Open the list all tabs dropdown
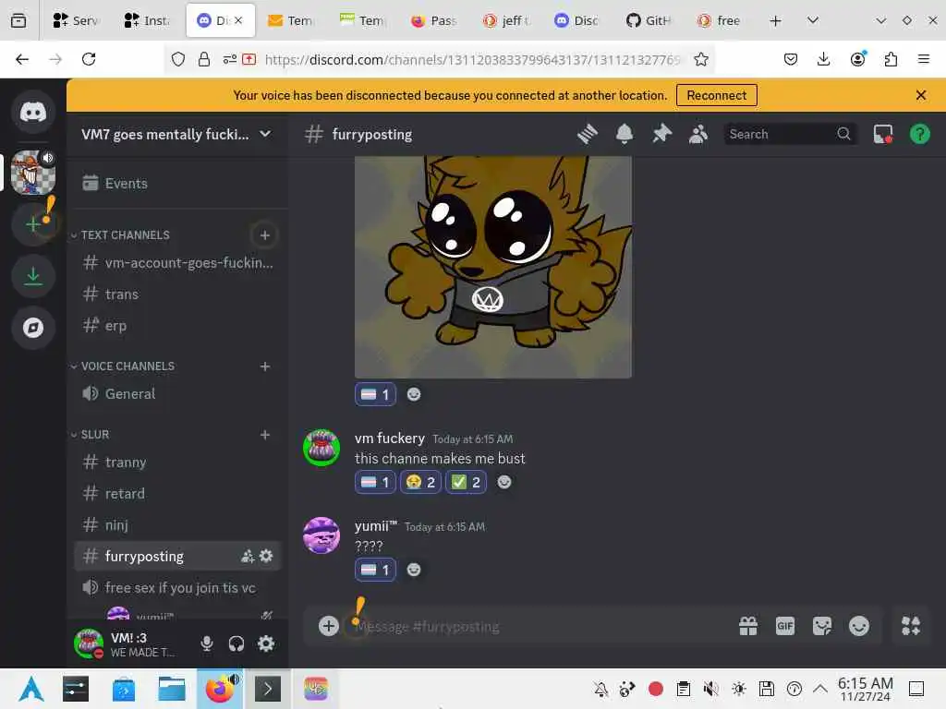Image resolution: width=946 pixels, height=709 pixels. click(813, 20)
